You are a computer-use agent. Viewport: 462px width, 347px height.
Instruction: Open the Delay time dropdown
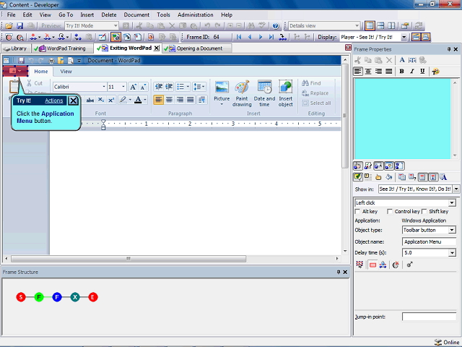pyautogui.click(x=452, y=252)
